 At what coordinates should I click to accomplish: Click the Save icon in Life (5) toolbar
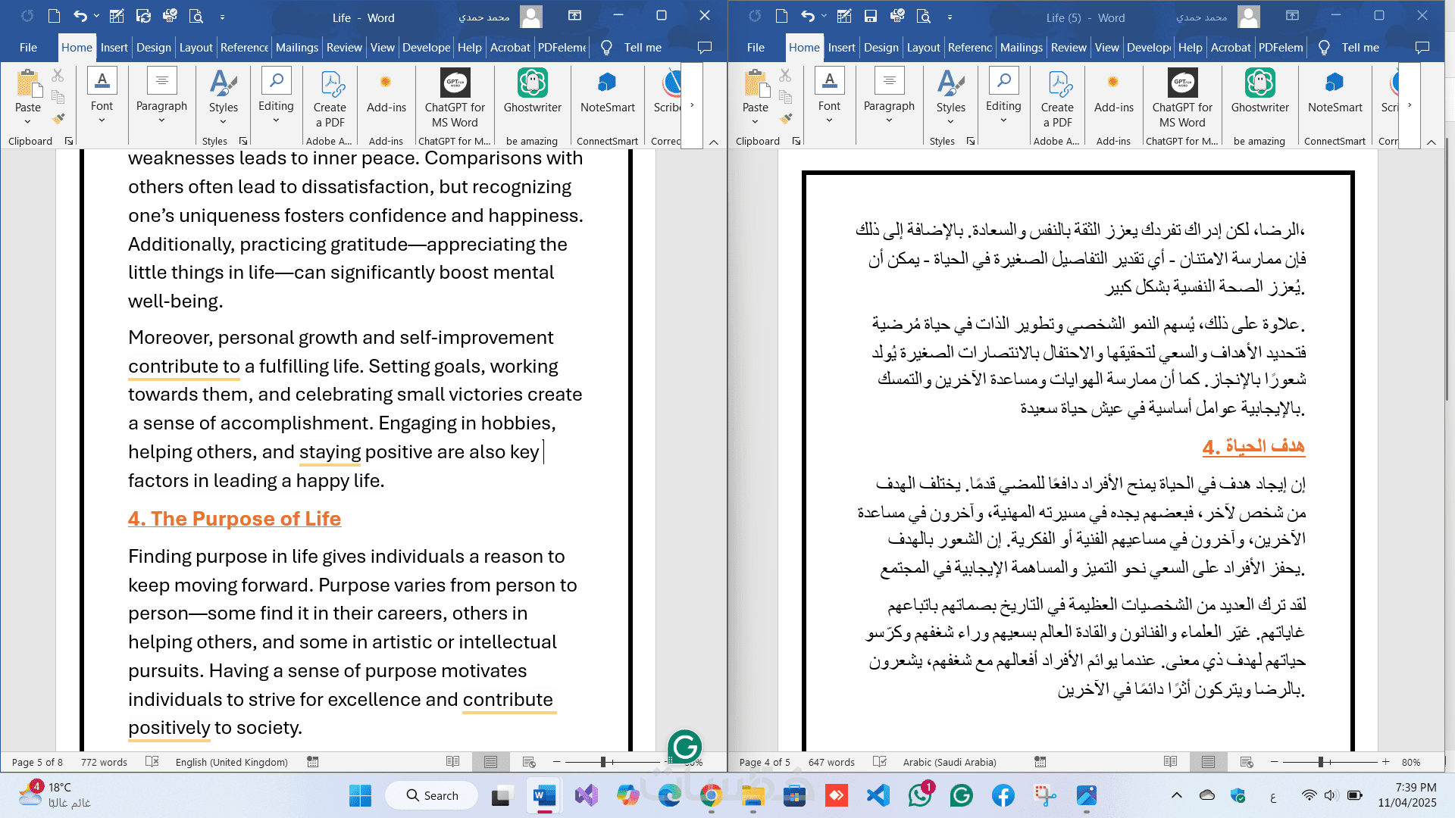pos(871,16)
